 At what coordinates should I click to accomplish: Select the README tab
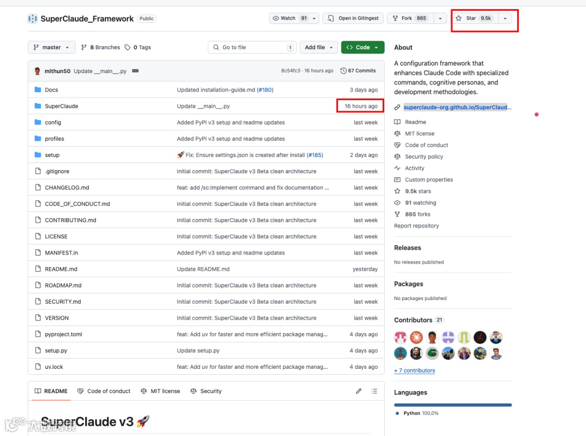51,391
